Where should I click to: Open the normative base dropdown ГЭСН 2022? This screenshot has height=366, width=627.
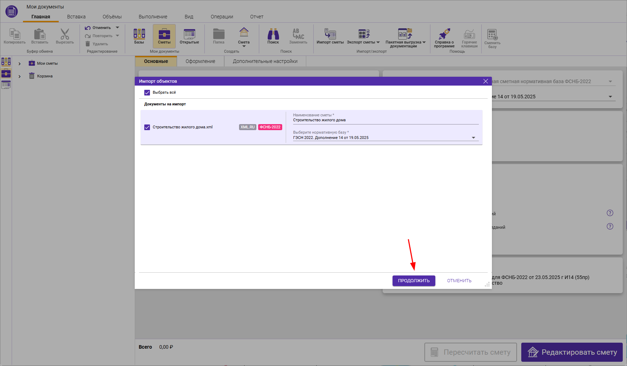[473, 138]
